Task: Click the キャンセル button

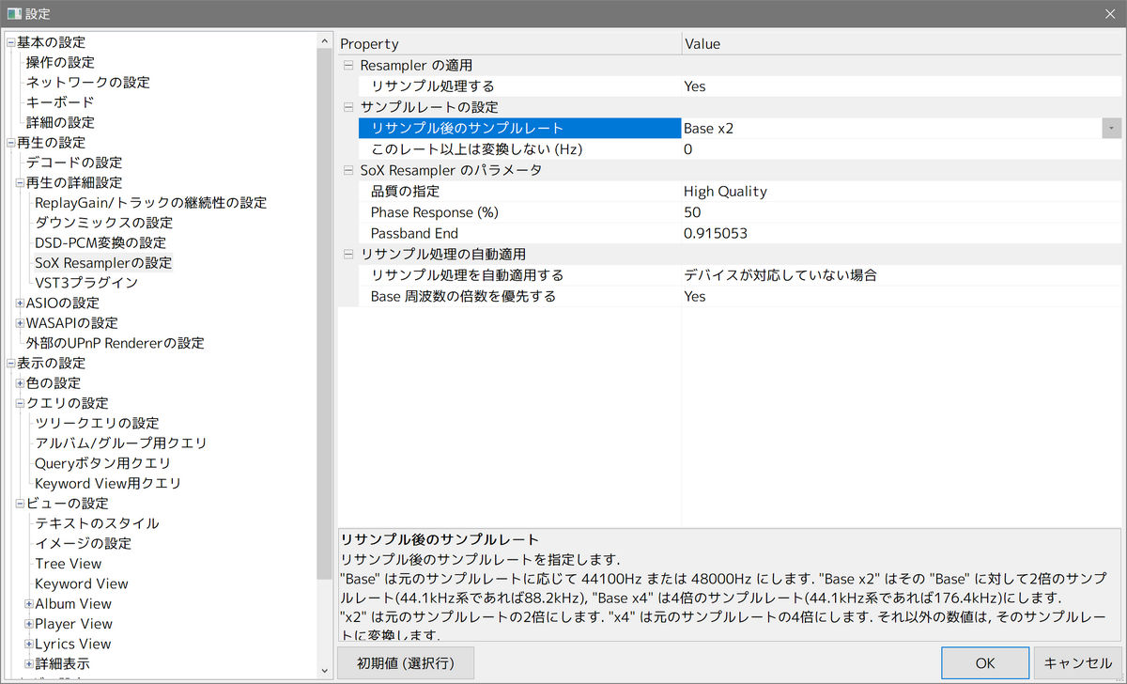Action: (x=1077, y=663)
